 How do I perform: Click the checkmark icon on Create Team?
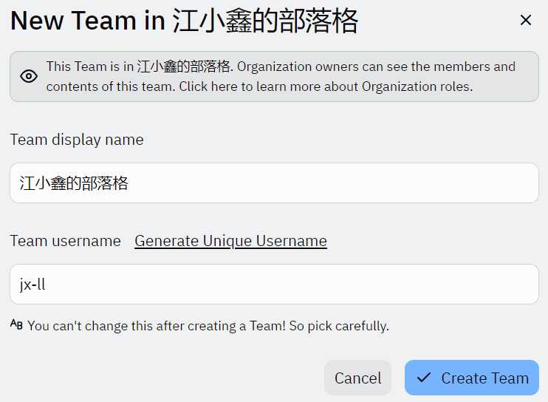[x=424, y=378]
